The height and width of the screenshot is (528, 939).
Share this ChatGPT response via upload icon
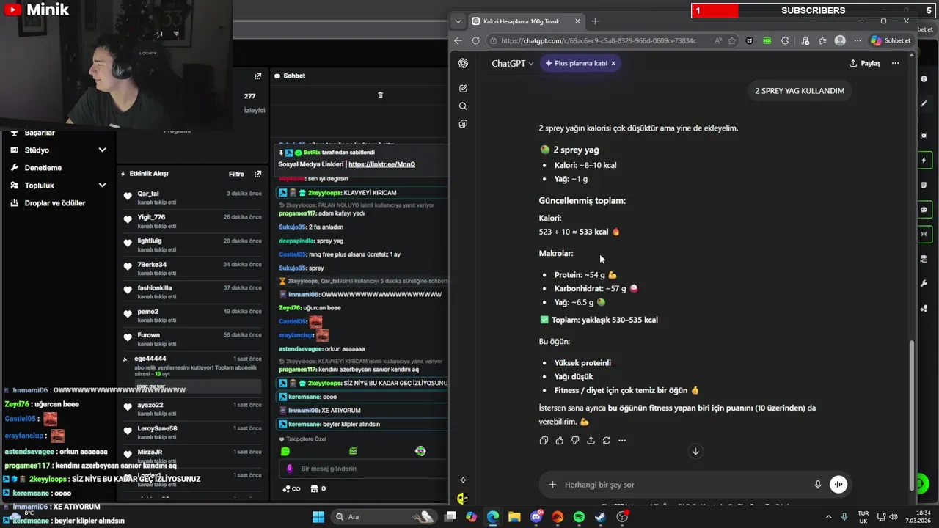point(591,441)
